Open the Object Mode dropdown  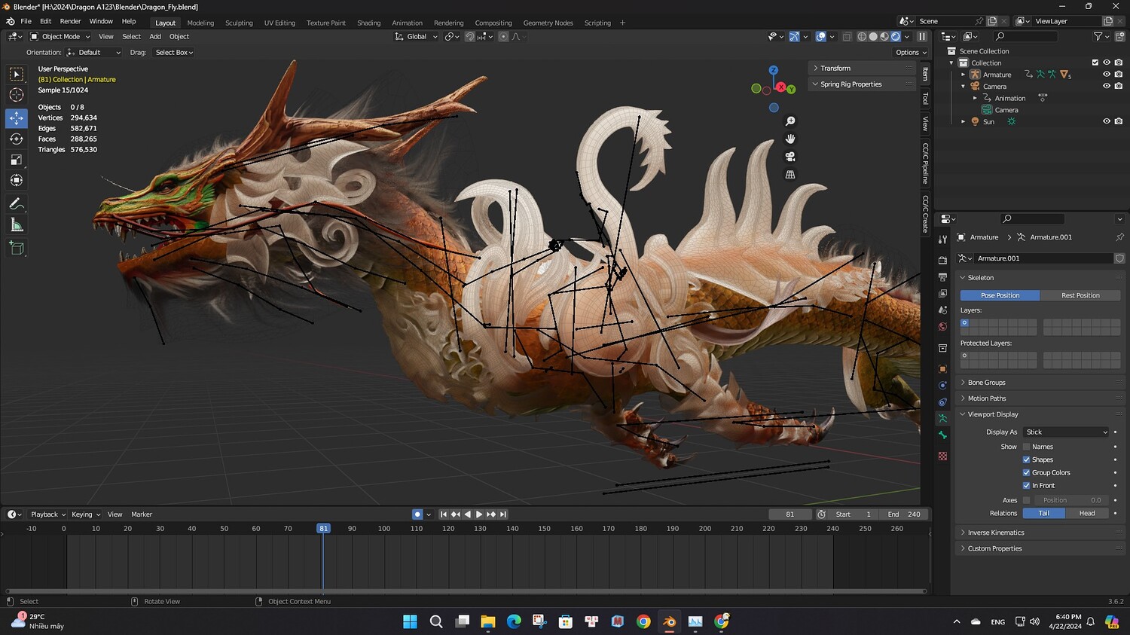point(60,36)
